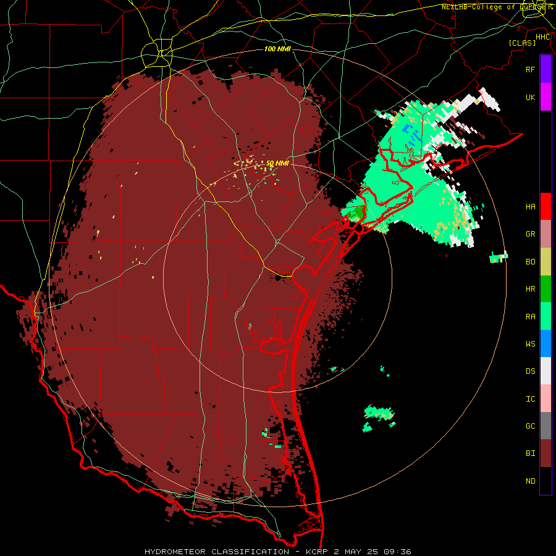Click the HA legend label
556x556 pixels.
click(x=531, y=206)
